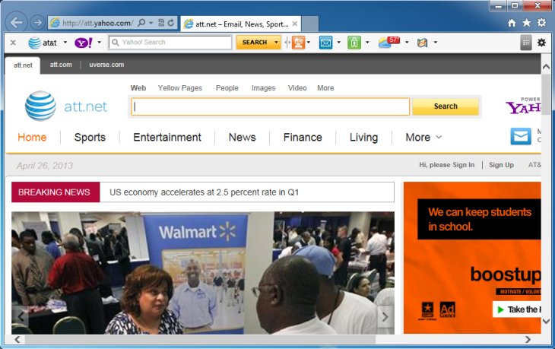Open the News section
This screenshot has height=349, width=555.
[x=242, y=137]
